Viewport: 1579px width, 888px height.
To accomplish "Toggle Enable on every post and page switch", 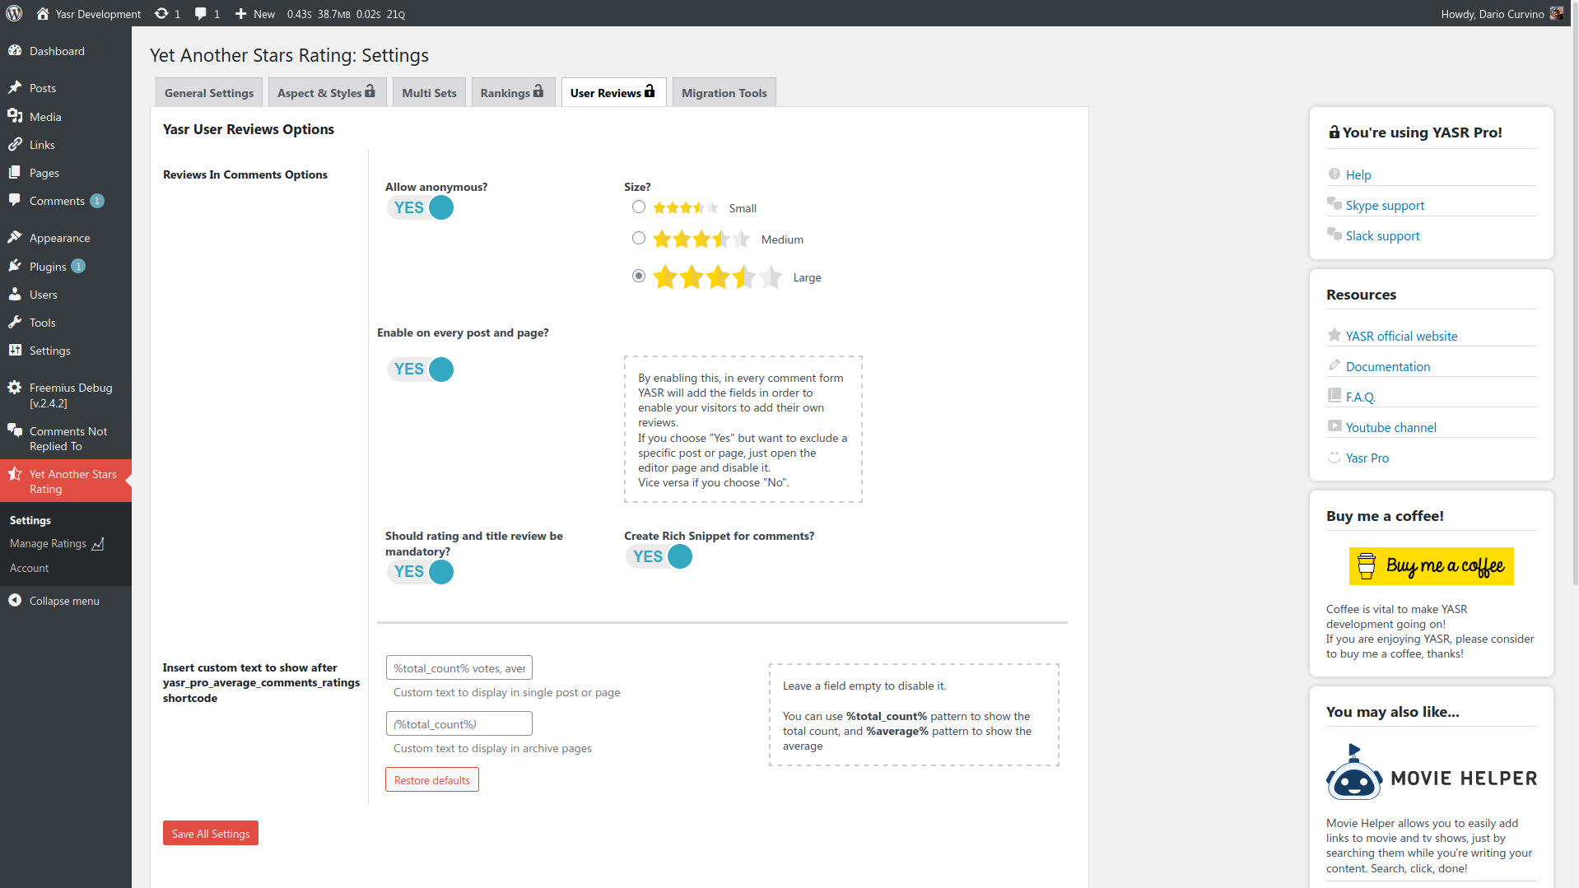I will (x=420, y=369).
